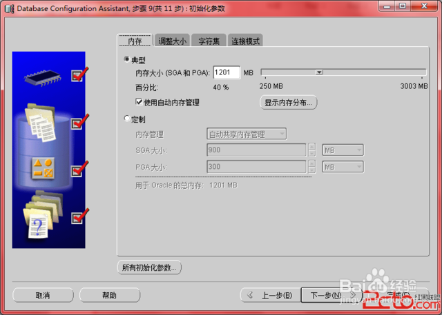The height and width of the screenshot is (315, 442).
Task: Click the shapes icon on database cylinder
Action: tap(43, 169)
